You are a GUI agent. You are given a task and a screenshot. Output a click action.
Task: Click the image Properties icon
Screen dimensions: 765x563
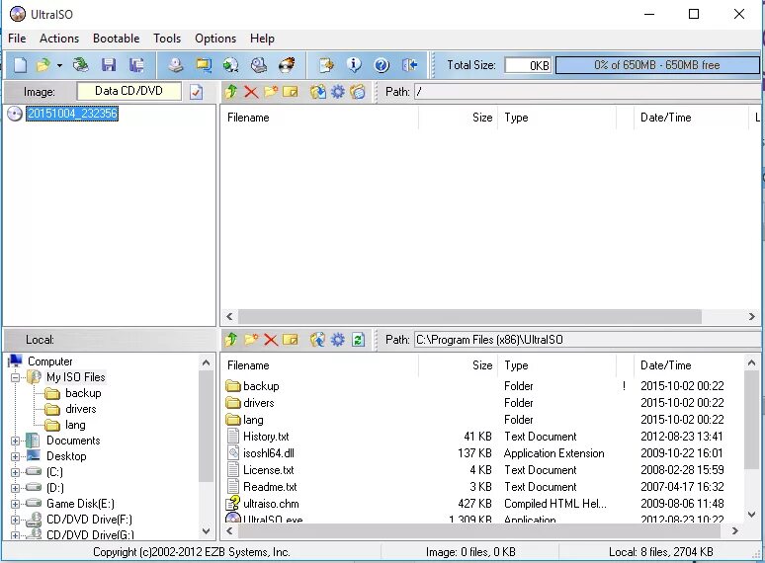click(x=326, y=65)
